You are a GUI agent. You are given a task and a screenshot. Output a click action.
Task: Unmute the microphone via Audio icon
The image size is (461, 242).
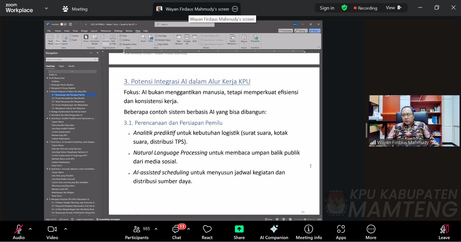18,229
